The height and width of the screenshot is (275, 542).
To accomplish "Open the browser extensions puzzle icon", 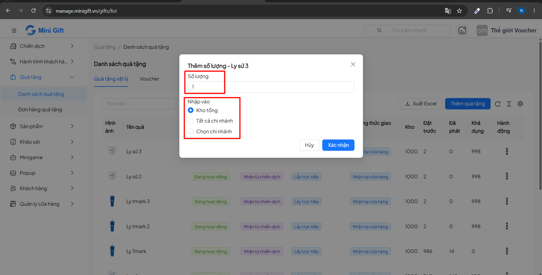I will point(490,11).
